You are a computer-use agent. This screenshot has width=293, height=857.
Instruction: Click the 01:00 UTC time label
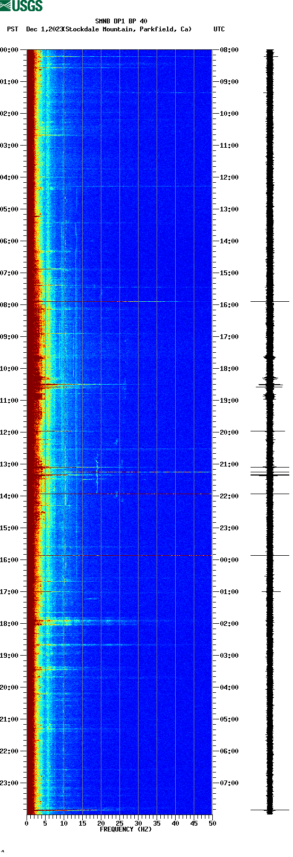[x=229, y=592]
